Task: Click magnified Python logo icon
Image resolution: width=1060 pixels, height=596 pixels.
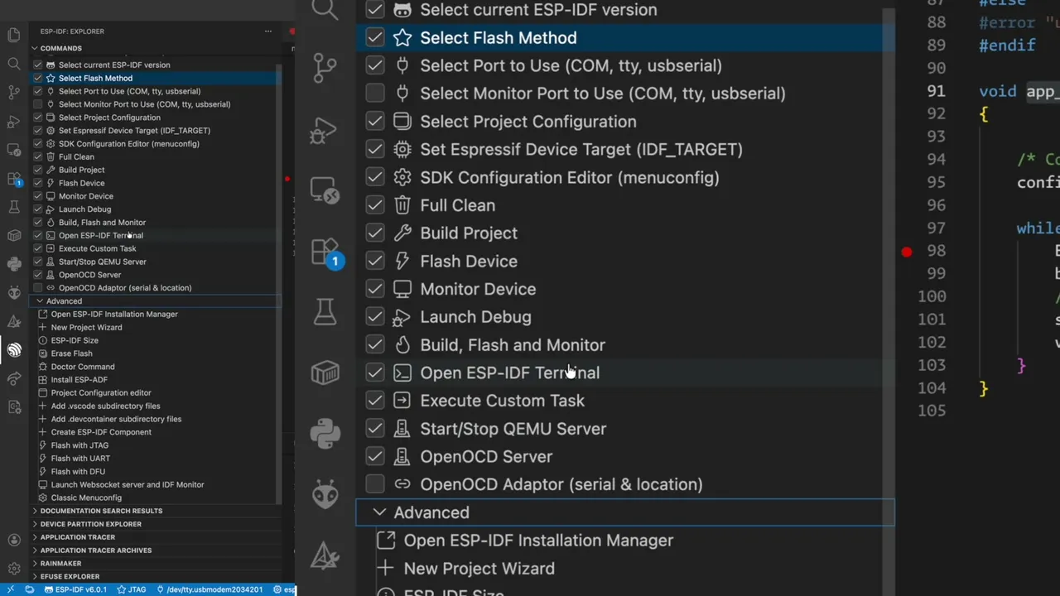Action: pos(325,434)
